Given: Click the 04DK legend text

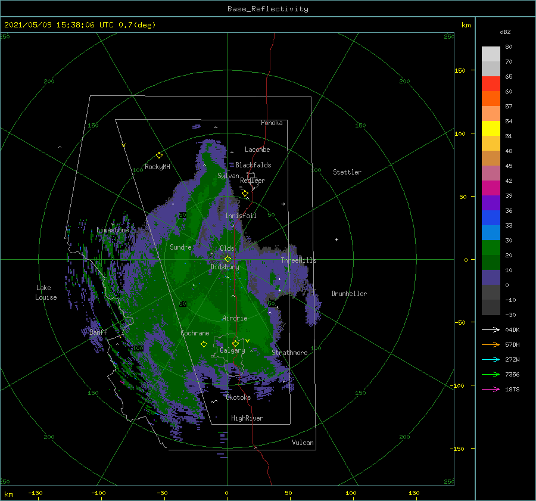Looking at the screenshot, I should tap(512, 329).
